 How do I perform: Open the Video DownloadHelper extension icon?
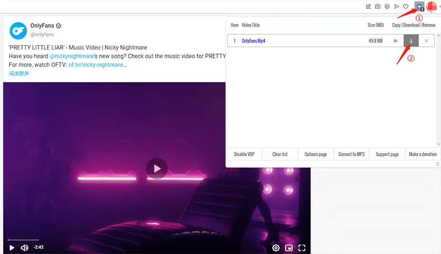click(420, 7)
